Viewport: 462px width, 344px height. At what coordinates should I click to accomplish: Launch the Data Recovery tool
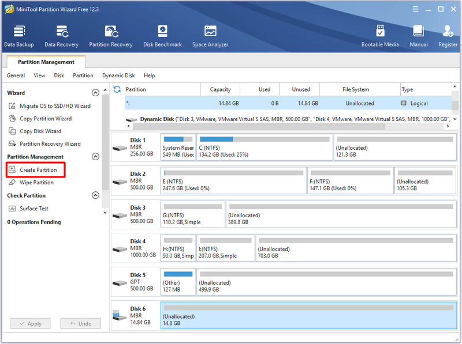(x=61, y=36)
